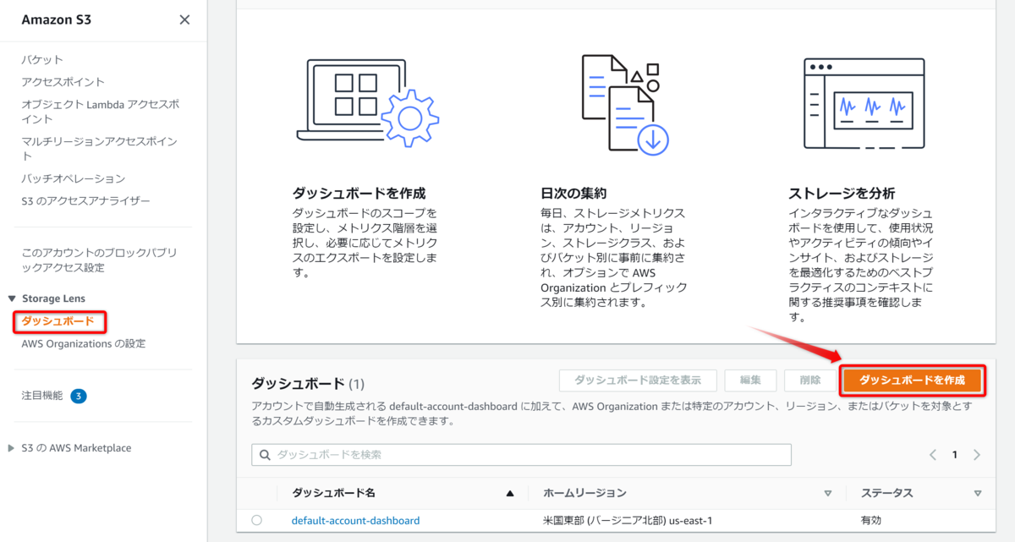Open マルチリージョンアクセスポイント link

99,149
